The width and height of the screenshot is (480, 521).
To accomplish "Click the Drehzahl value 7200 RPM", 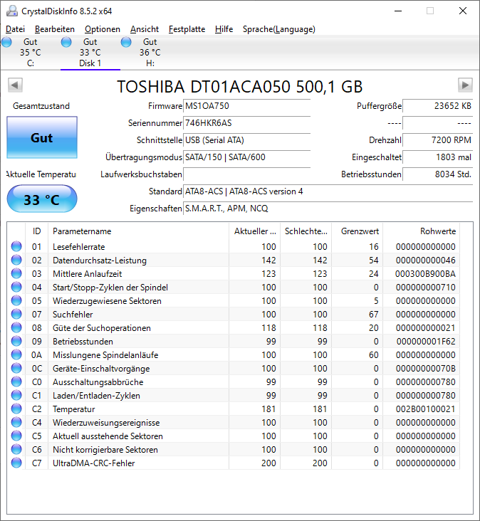I will point(437,140).
